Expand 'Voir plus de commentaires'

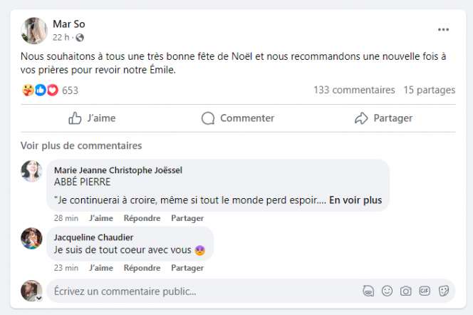(x=81, y=145)
